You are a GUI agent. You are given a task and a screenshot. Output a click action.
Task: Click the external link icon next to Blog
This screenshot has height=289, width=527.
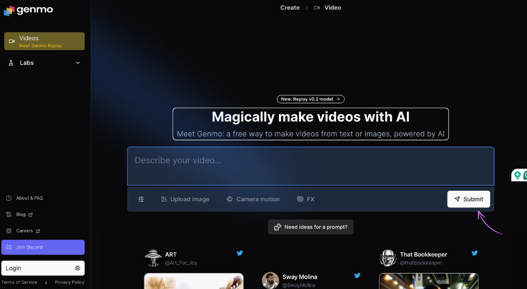point(31,214)
